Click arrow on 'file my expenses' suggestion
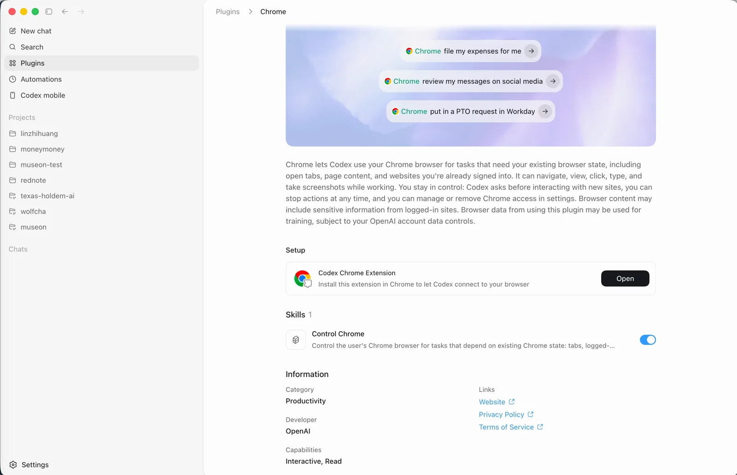 (531, 51)
